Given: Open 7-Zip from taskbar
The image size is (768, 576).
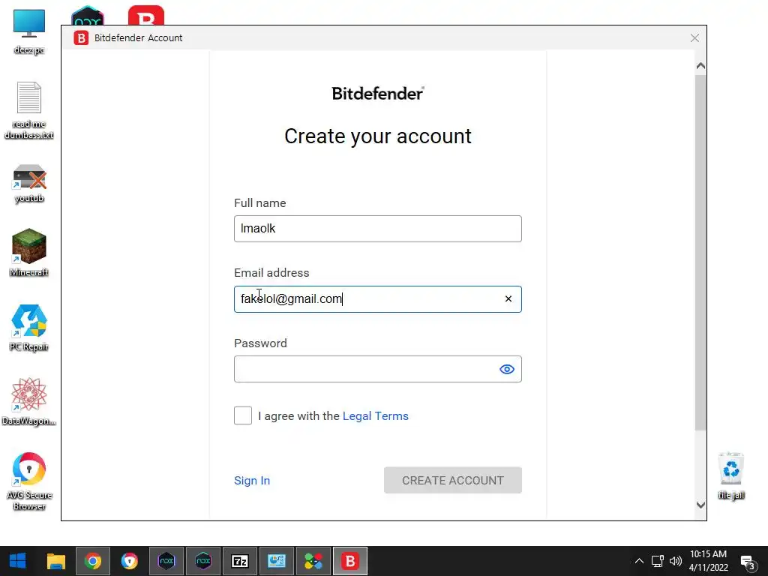Looking at the screenshot, I should pos(240,561).
